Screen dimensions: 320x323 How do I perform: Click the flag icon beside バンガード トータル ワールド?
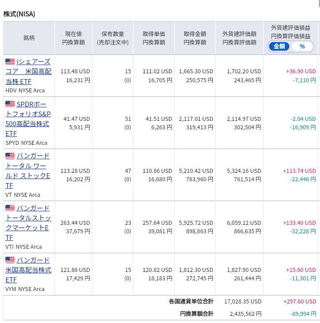pyautogui.click(x=10, y=156)
